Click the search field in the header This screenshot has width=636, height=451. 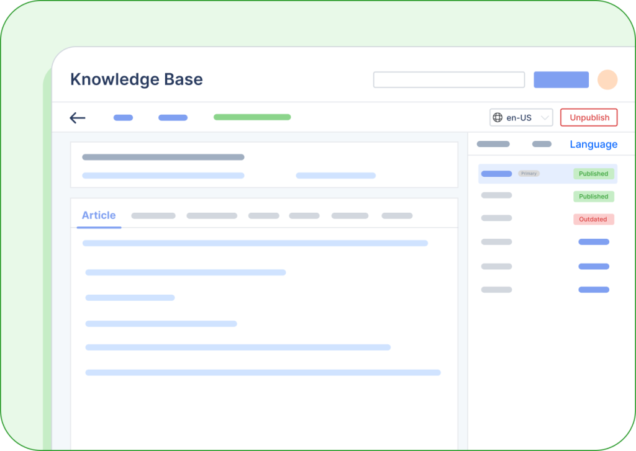click(x=448, y=79)
